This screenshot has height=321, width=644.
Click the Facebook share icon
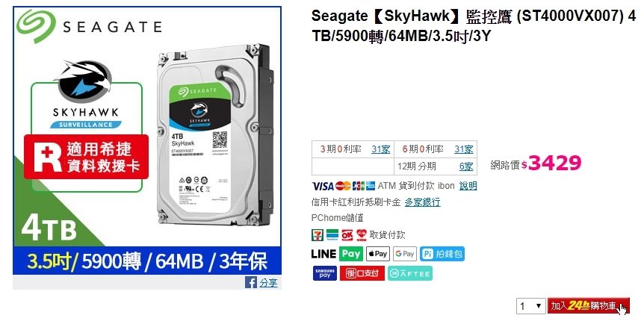coord(251,282)
